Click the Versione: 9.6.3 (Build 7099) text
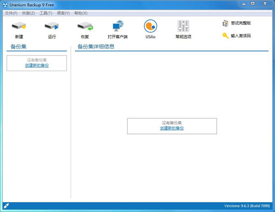Screen dimensions: 275x212 (247, 206)
